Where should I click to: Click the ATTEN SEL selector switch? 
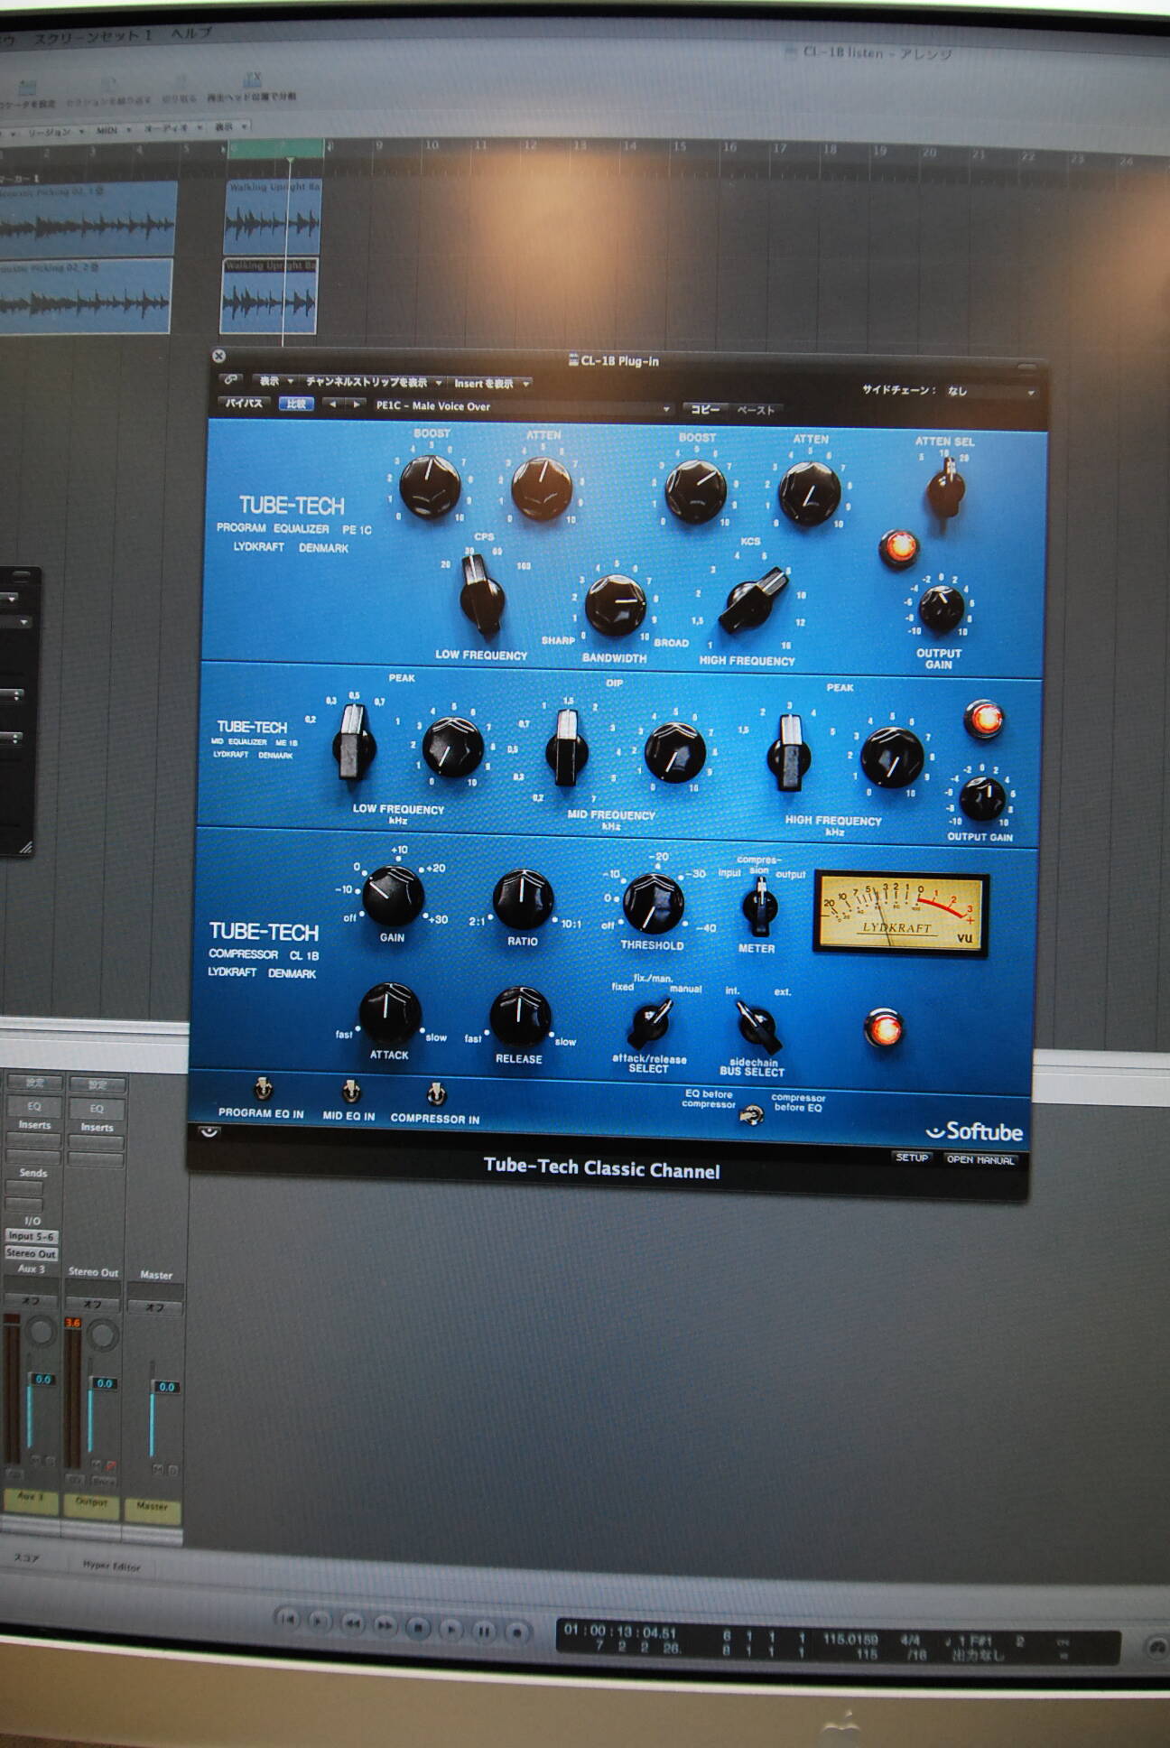point(945,488)
